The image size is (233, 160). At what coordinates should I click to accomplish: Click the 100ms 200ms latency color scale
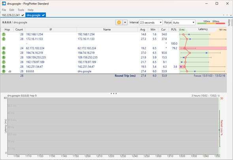coord(211,22)
